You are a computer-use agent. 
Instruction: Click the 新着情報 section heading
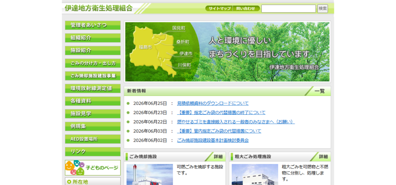pyautogui.click(x=136, y=91)
